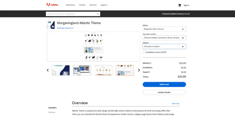Click the Atlantic Theme product logo icon
The height and width of the screenshot is (116, 235).
click(51, 25)
